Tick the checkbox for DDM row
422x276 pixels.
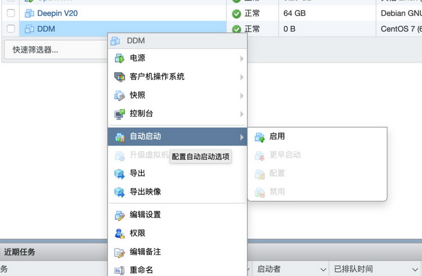[x=11, y=29]
